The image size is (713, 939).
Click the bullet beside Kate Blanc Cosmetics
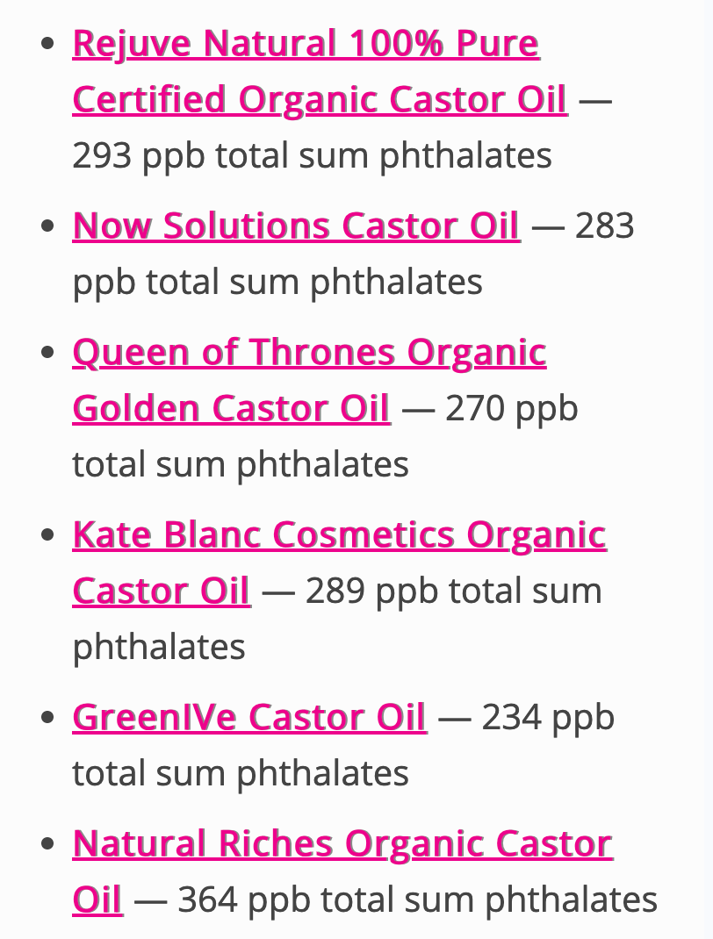point(48,534)
